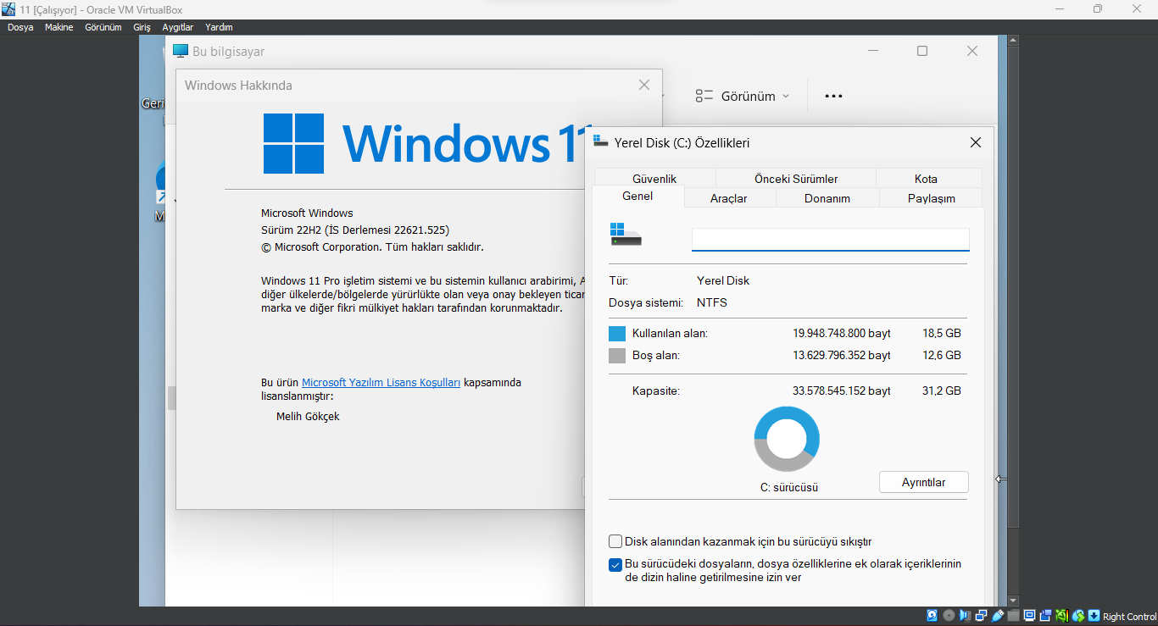The image size is (1158, 626).
Task: Click the Microsoft Edge shortcut icon on the desktop
Action: pyautogui.click(x=161, y=182)
